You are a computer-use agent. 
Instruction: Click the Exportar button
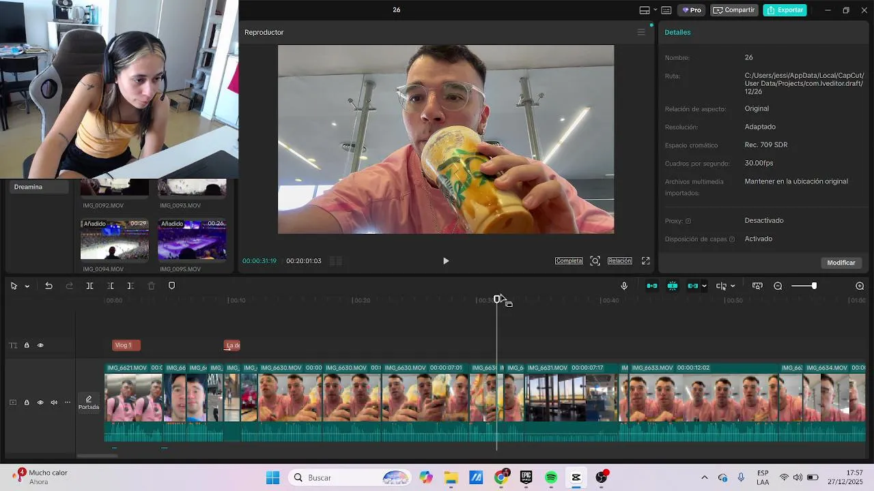[785, 10]
